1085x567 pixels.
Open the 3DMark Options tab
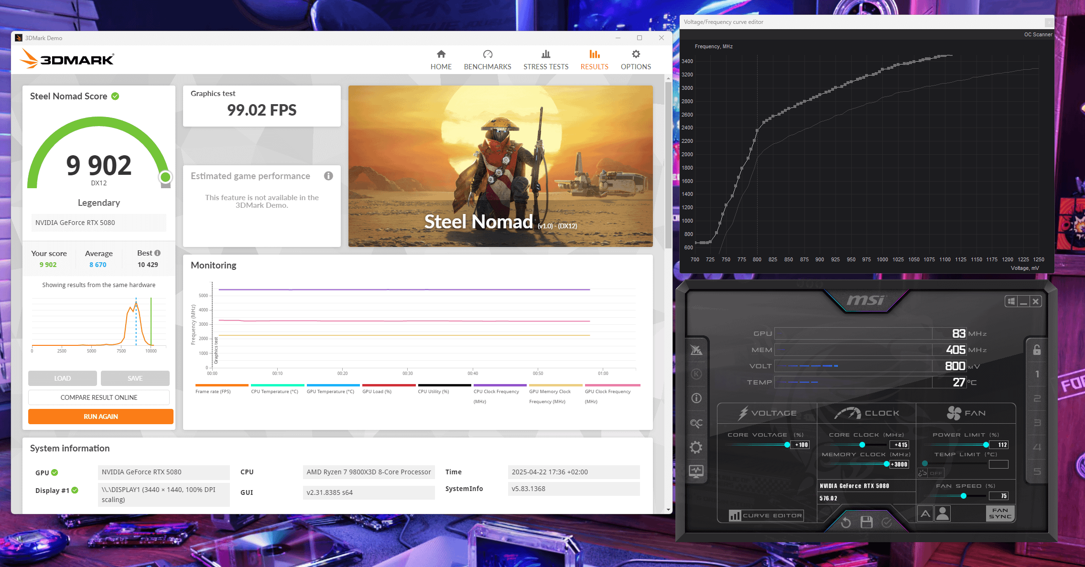636,60
